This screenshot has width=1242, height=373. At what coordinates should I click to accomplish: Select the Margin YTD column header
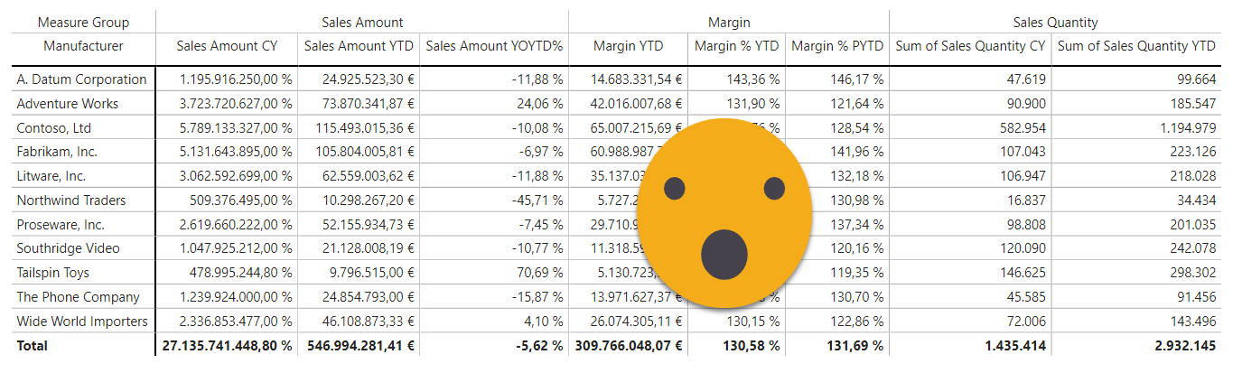pos(628,46)
